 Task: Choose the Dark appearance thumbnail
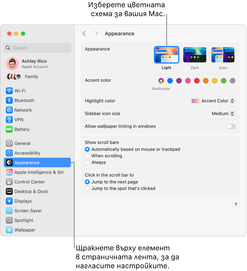pyautogui.click(x=195, y=55)
